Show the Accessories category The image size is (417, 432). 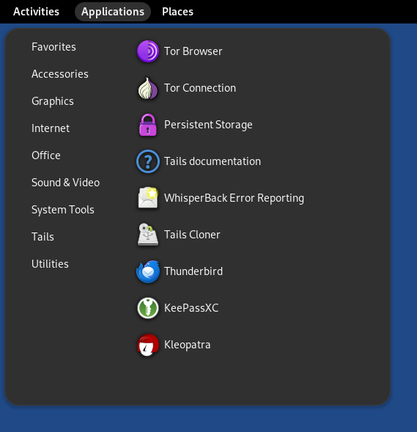tap(60, 74)
